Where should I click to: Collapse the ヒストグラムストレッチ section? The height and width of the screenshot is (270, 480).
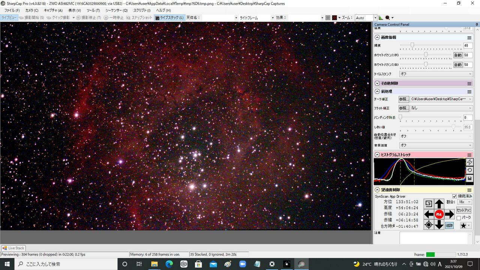pos(377,155)
